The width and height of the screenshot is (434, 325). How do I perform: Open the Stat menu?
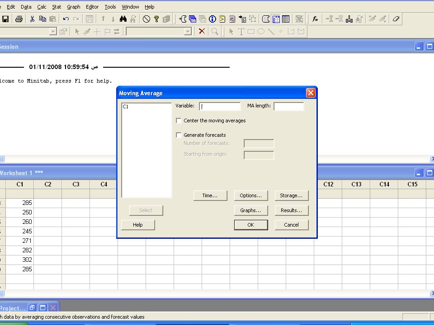(x=57, y=7)
